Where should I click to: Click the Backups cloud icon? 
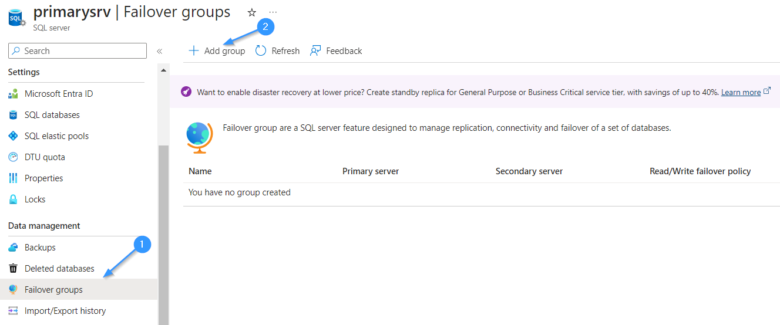13,248
